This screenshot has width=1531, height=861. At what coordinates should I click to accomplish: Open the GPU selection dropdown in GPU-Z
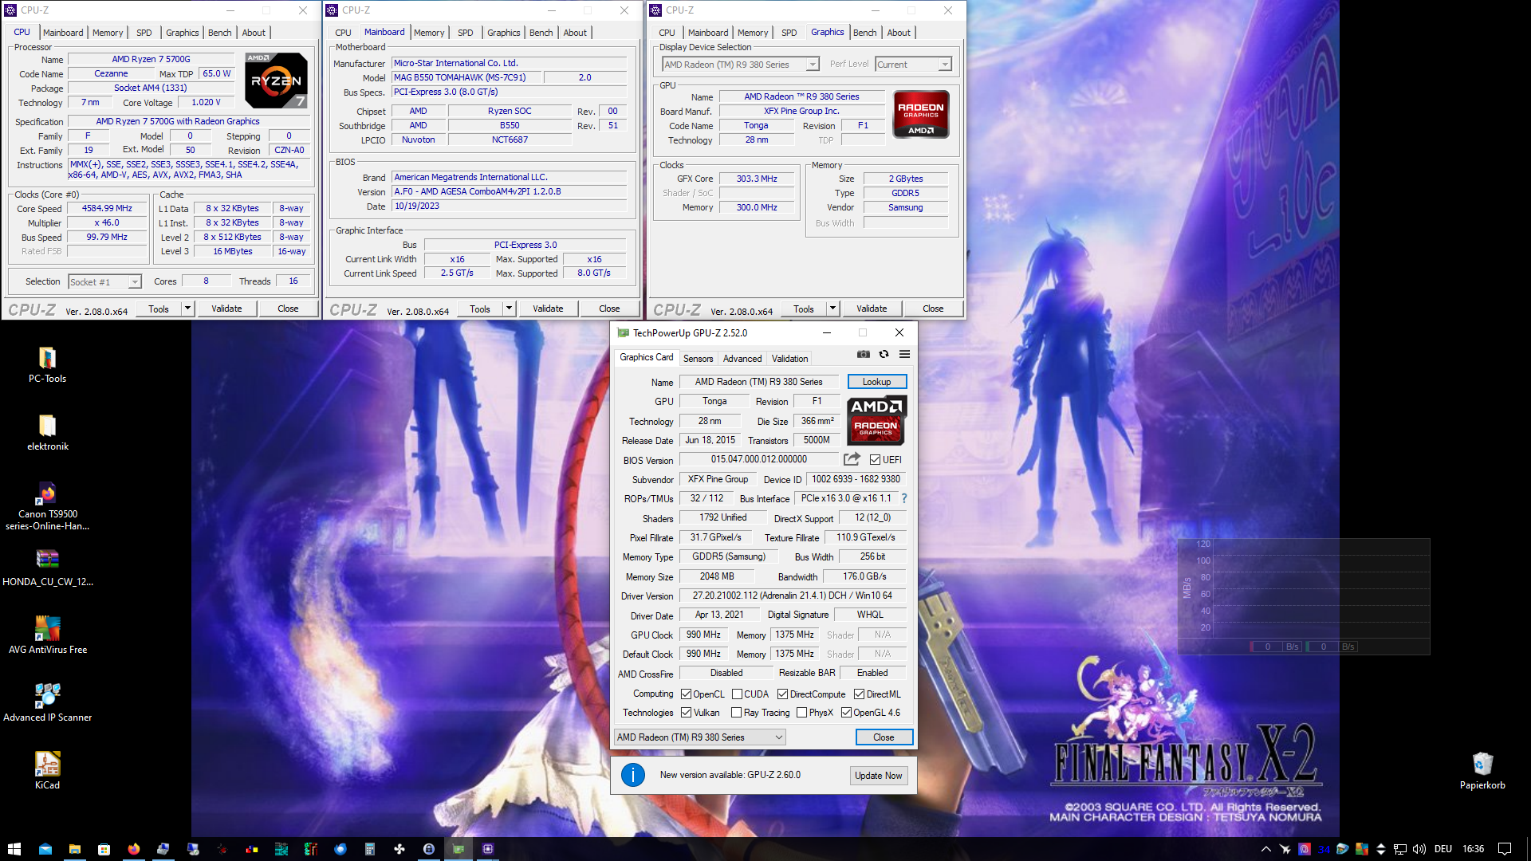click(700, 737)
